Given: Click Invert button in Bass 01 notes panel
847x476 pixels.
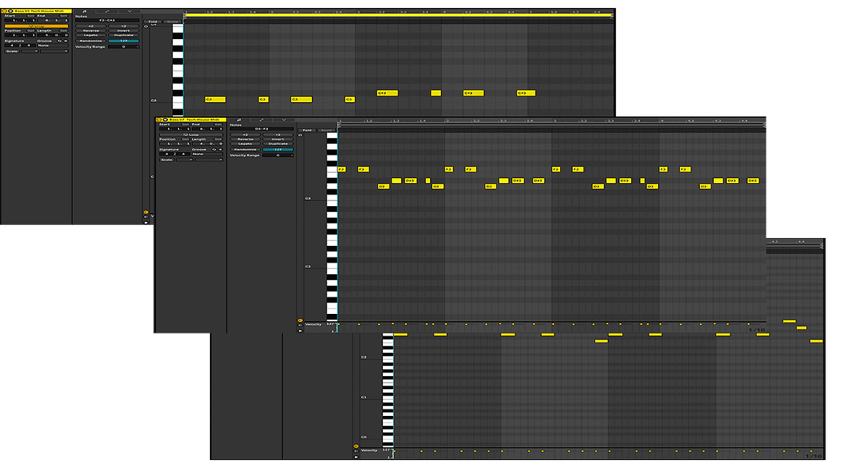Looking at the screenshot, I should (124, 31).
